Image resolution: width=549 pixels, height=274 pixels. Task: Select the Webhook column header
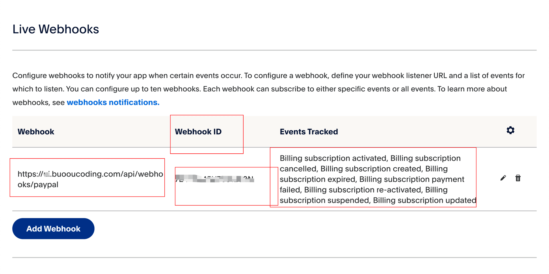click(36, 132)
